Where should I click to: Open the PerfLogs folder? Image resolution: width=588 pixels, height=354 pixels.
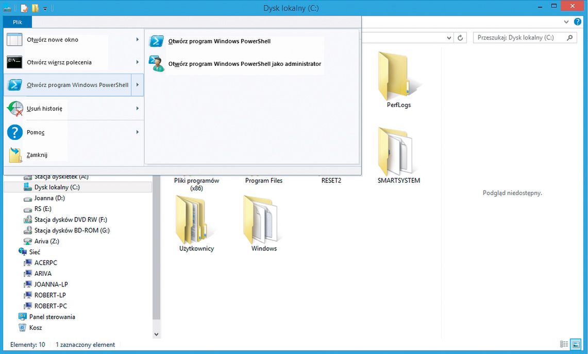coord(399,80)
